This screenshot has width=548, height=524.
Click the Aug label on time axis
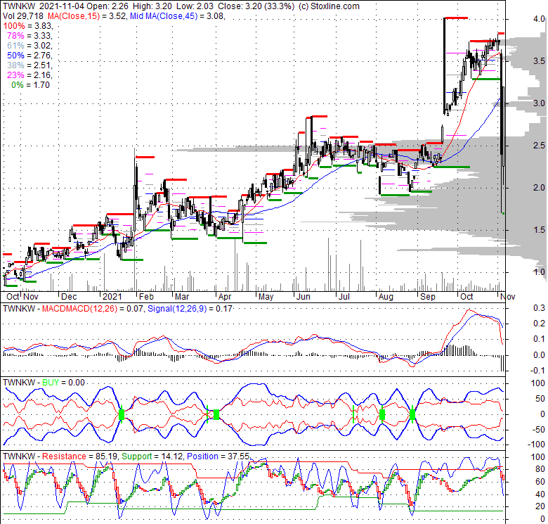pyautogui.click(x=386, y=297)
